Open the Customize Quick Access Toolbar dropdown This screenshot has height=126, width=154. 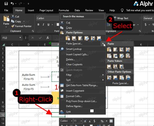(x=28, y=4)
